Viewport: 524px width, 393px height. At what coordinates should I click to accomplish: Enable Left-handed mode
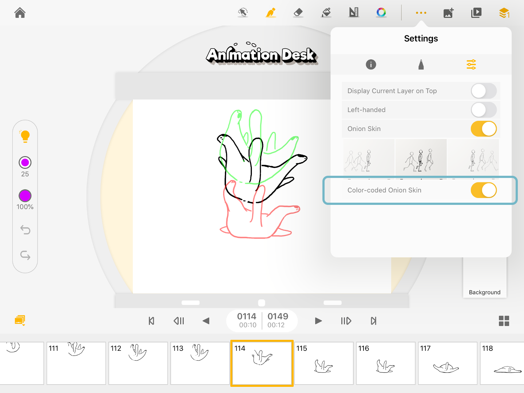(x=484, y=110)
